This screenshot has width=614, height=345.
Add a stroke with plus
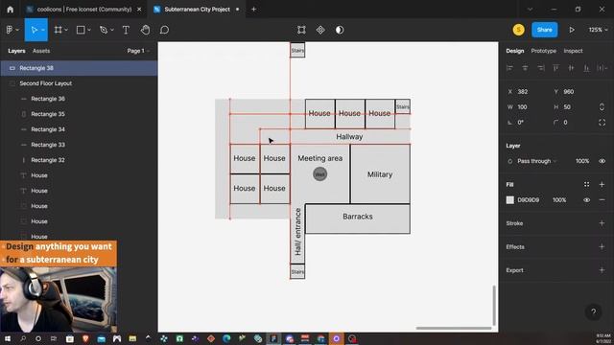point(602,223)
